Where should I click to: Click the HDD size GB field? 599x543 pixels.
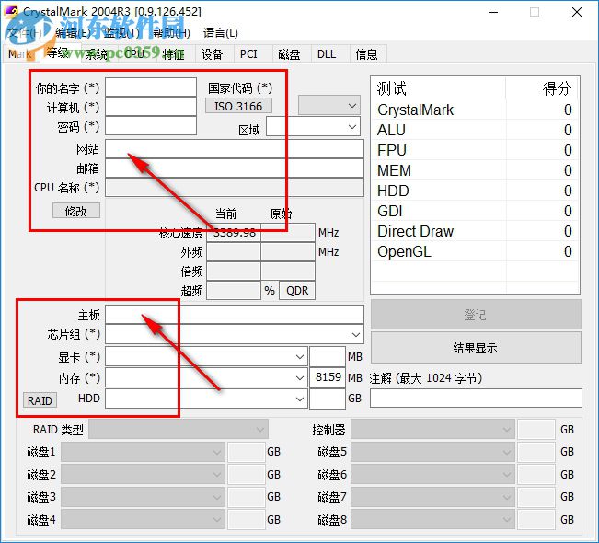pos(328,399)
